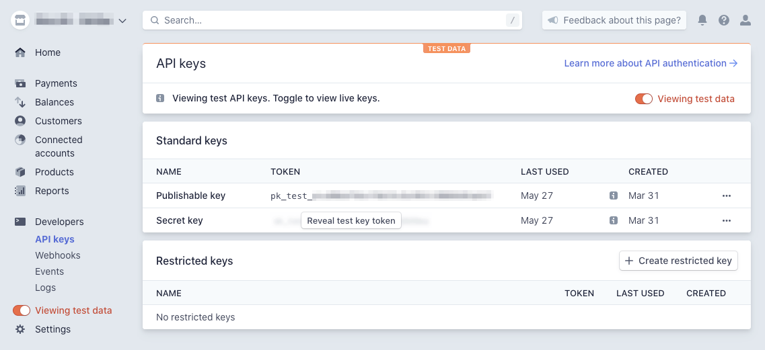Open the help question mark icon

[724, 20]
